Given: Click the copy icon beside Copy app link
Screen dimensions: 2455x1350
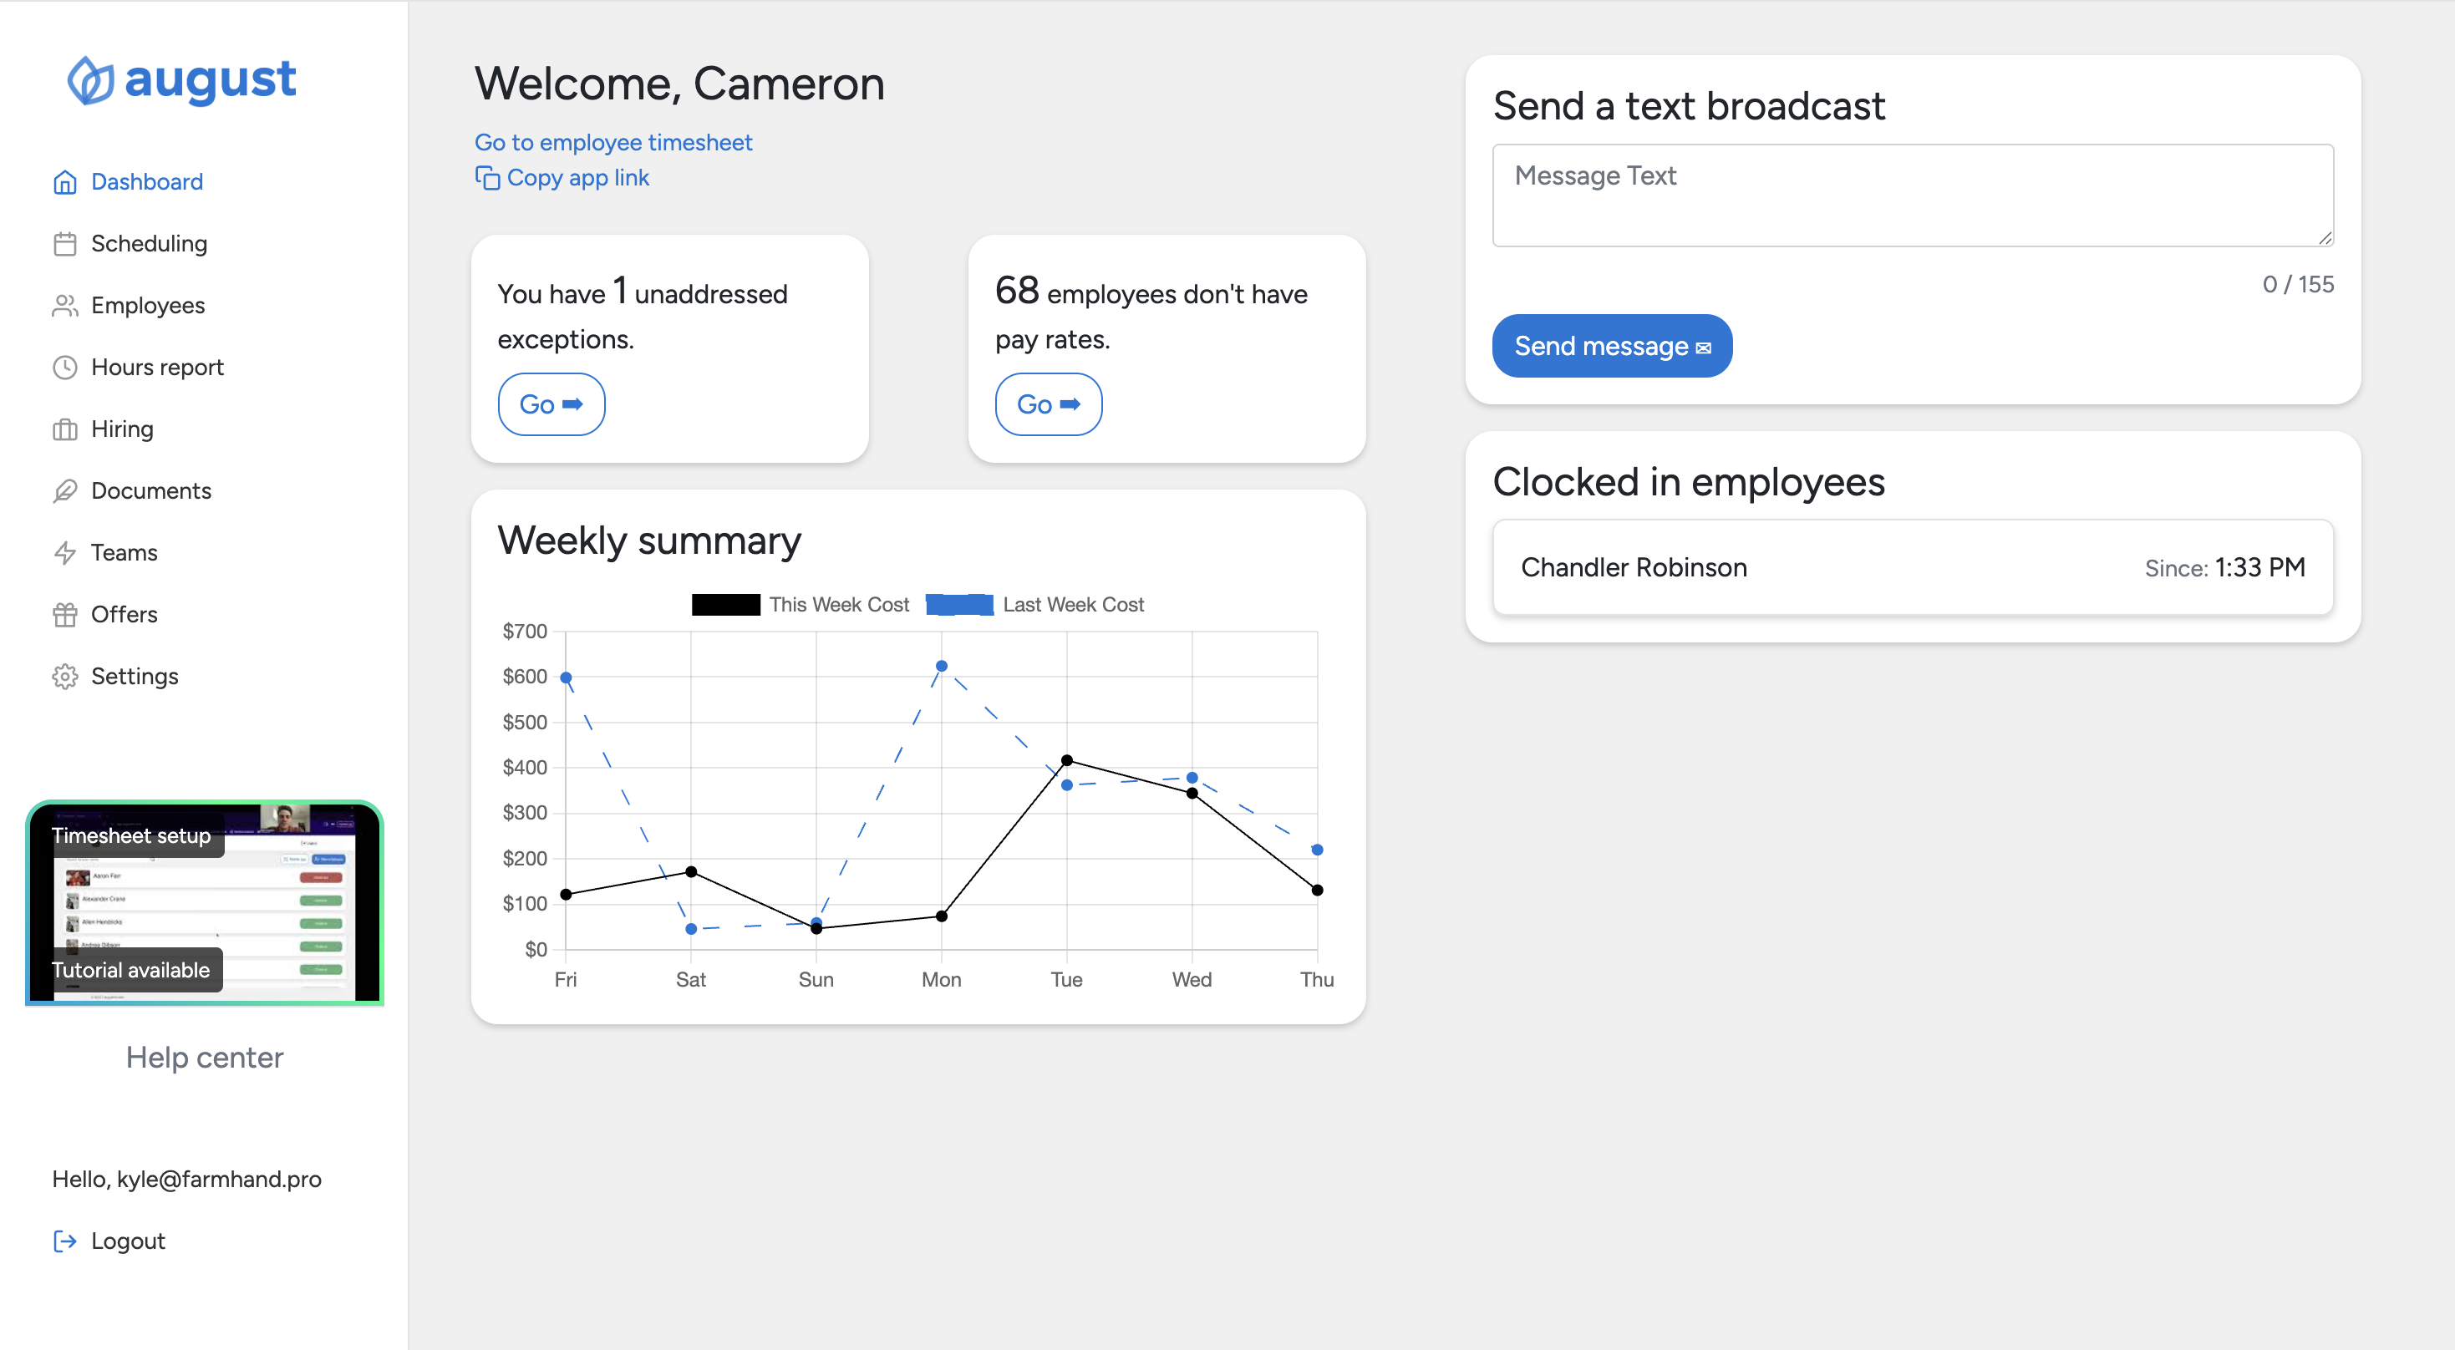Looking at the screenshot, I should point(487,178).
